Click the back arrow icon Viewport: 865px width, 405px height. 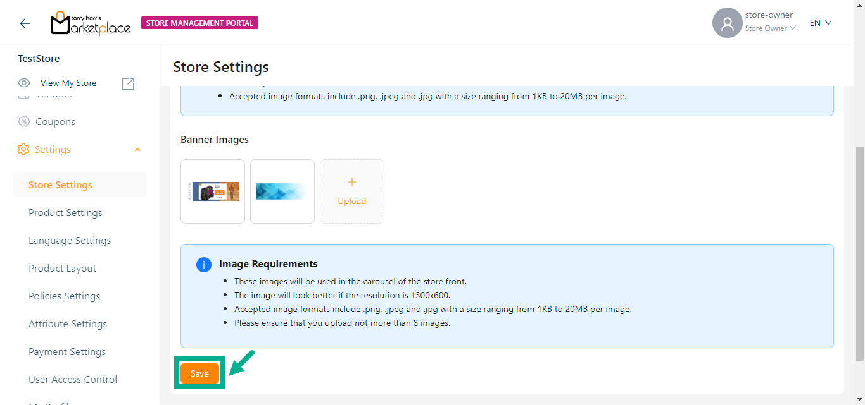(25, 23)
